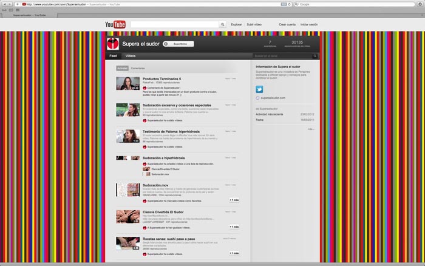
Task: Click the globe icon beside superaelsudor.com
Action: (x=257, y=98)
